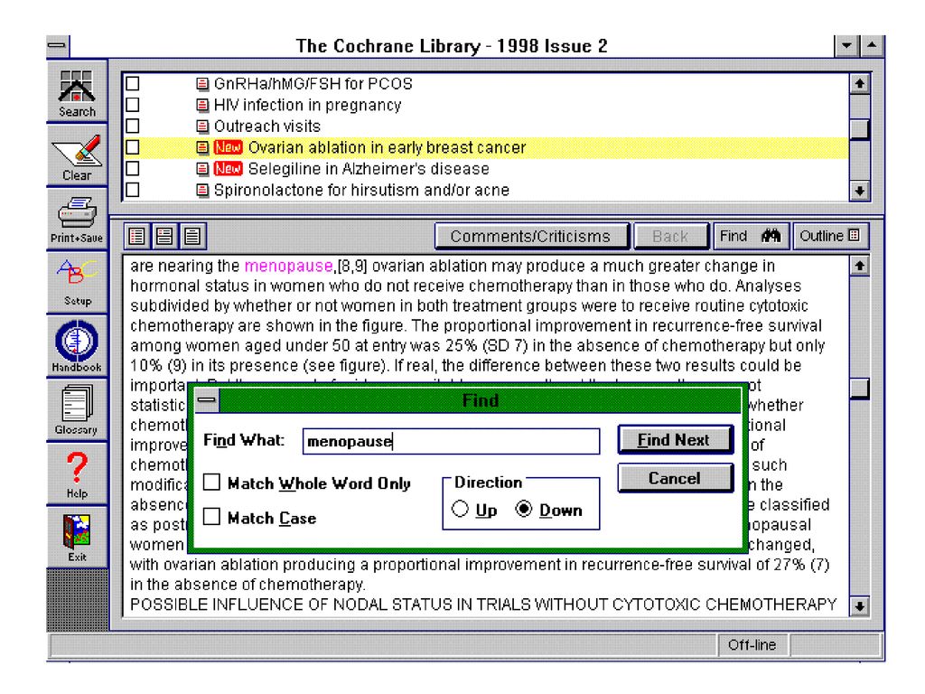Click the Find What text field

(x=452, y=441)
